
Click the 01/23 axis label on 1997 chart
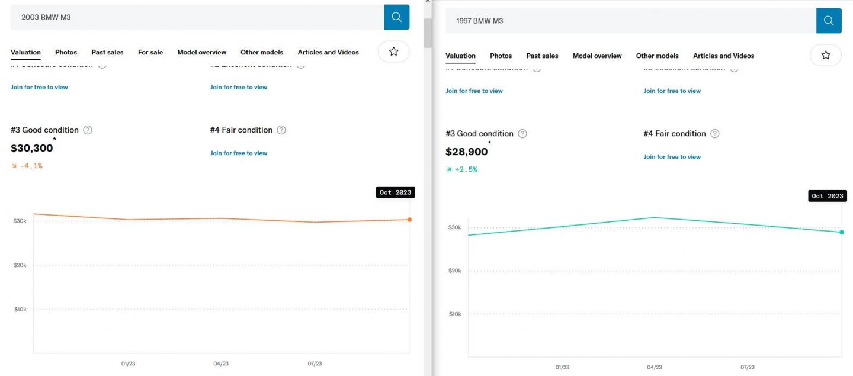(x=562, y=367)
